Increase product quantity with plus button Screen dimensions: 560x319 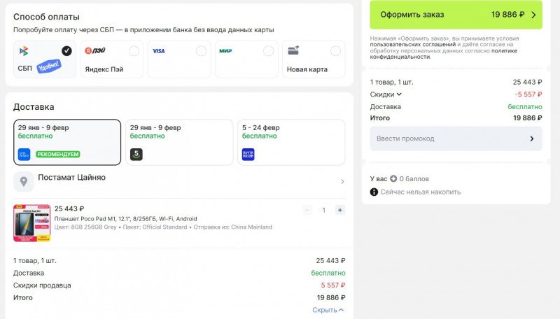click(x=339, y=210)
